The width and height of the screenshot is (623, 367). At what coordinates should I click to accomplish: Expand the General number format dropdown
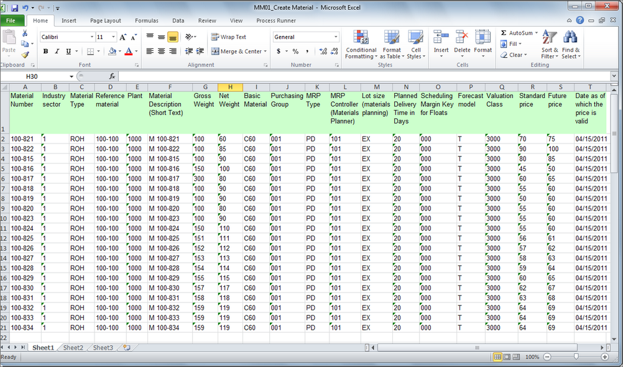tap(336, 37)
